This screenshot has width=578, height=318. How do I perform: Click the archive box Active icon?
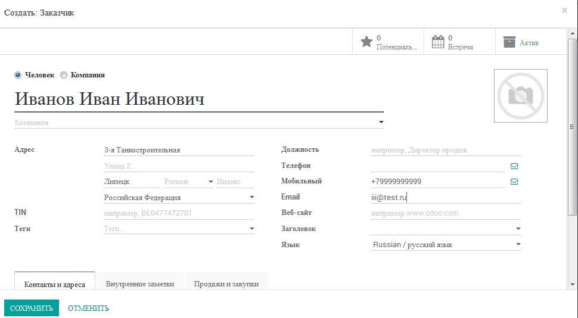[509, 42]
